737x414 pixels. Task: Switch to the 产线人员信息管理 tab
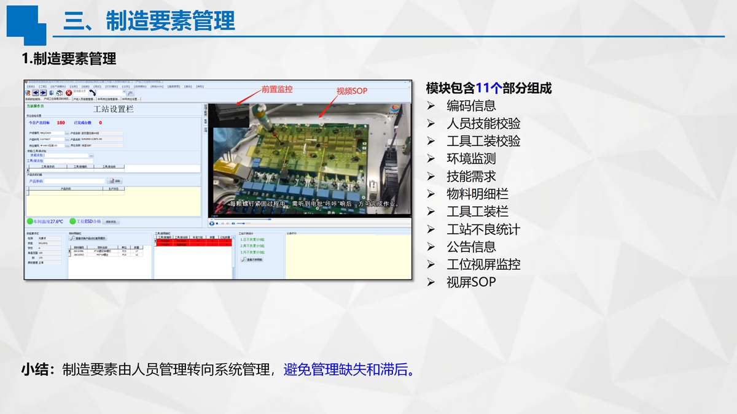[84, 99]
